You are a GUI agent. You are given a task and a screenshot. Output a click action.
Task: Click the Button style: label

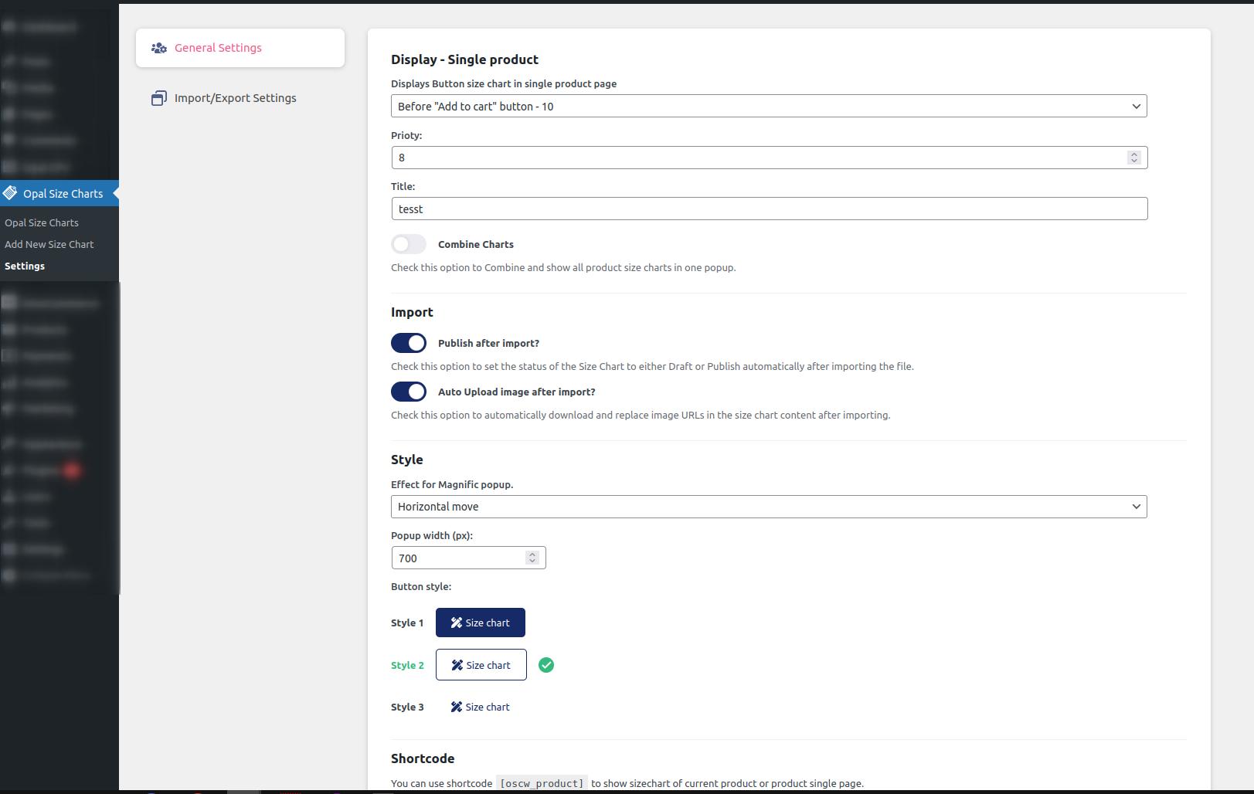click(x=421, y=586)
